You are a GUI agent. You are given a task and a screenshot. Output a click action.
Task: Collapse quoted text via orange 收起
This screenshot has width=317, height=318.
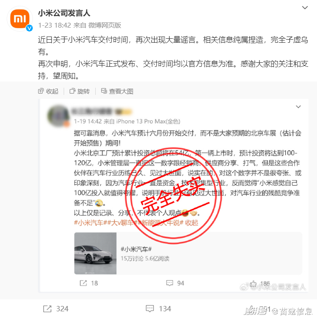(191, 223)
